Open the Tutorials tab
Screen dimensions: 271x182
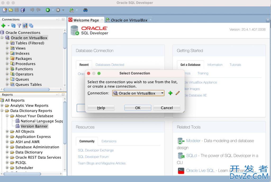pos(235,65)
